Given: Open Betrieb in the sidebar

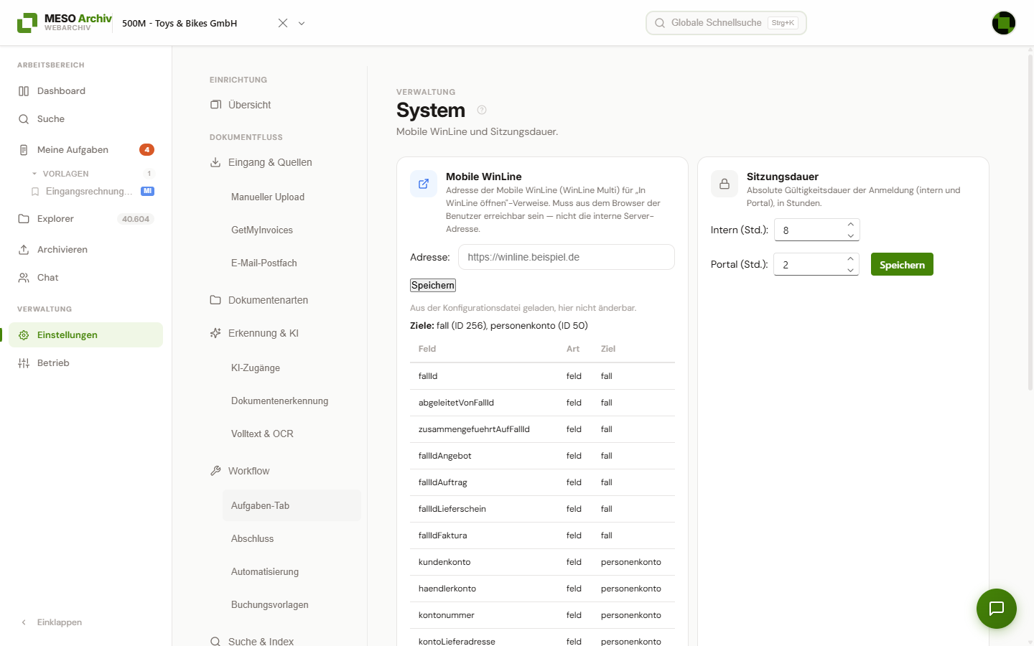Looking at the screenshot, I should coord(86,363).
